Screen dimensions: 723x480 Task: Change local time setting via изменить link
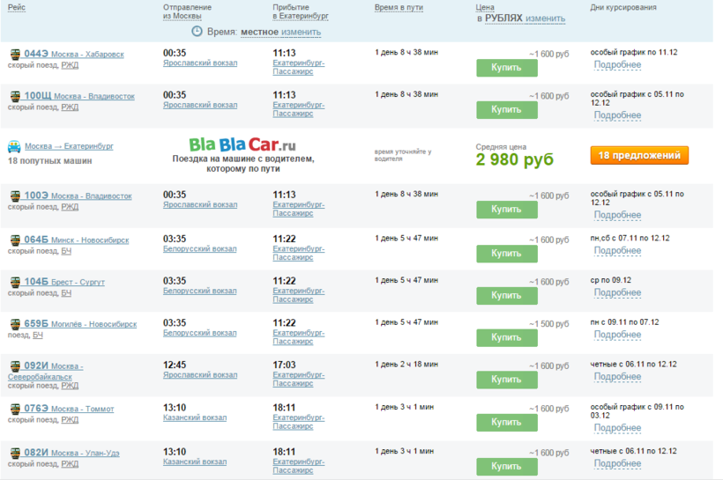tap(301, 32)
